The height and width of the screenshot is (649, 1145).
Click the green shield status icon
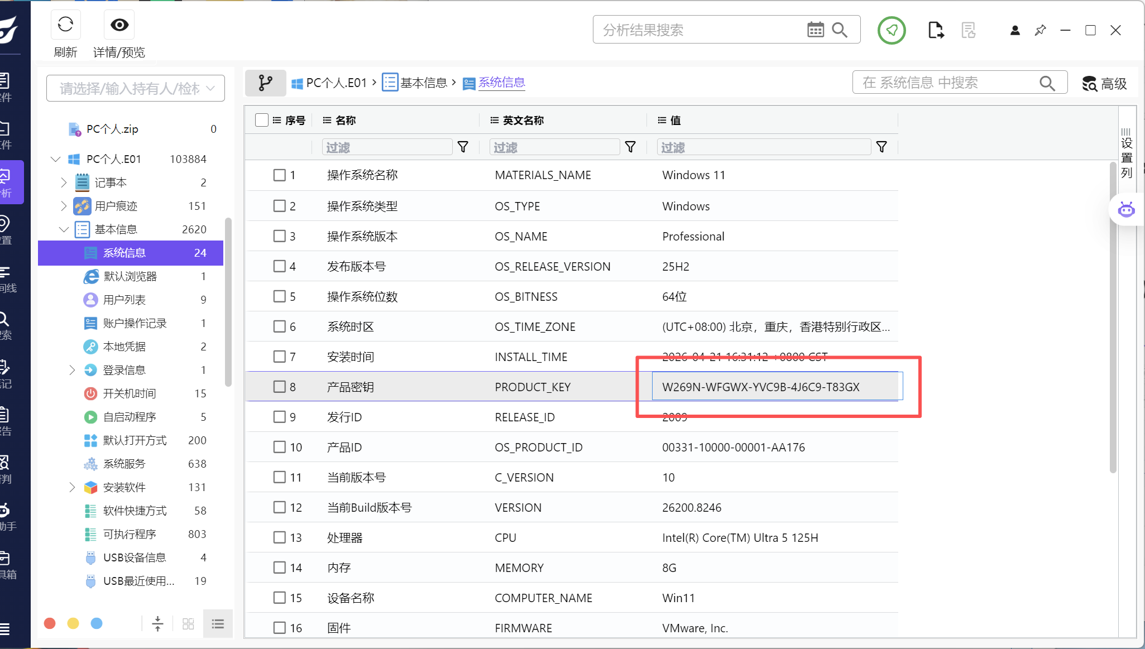tap(892, 30)
